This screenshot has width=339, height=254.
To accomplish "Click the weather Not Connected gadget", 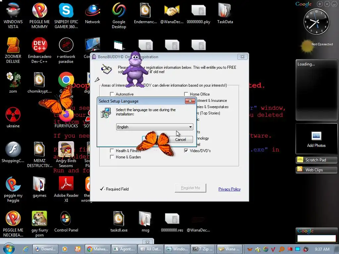I will 317,46.
